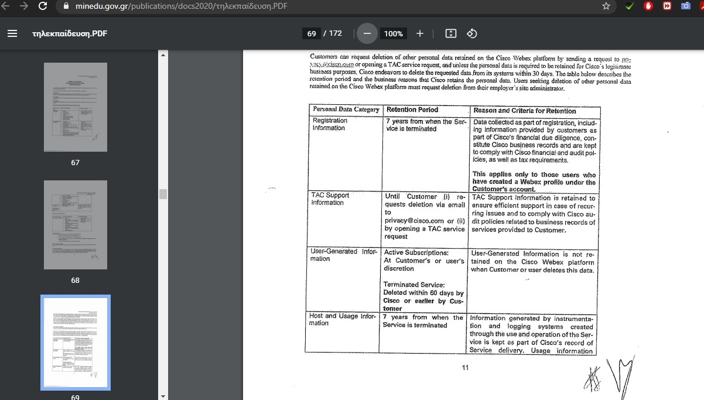Open the red double-arrow extension icon
The width and height of the screenshot is (704, 400).
(x=667, y=6)
